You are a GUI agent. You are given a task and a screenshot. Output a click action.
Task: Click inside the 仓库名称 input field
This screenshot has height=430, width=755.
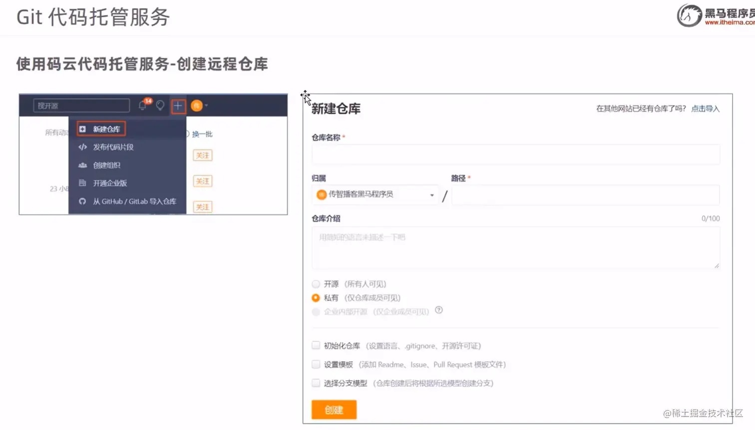(514, 154)
